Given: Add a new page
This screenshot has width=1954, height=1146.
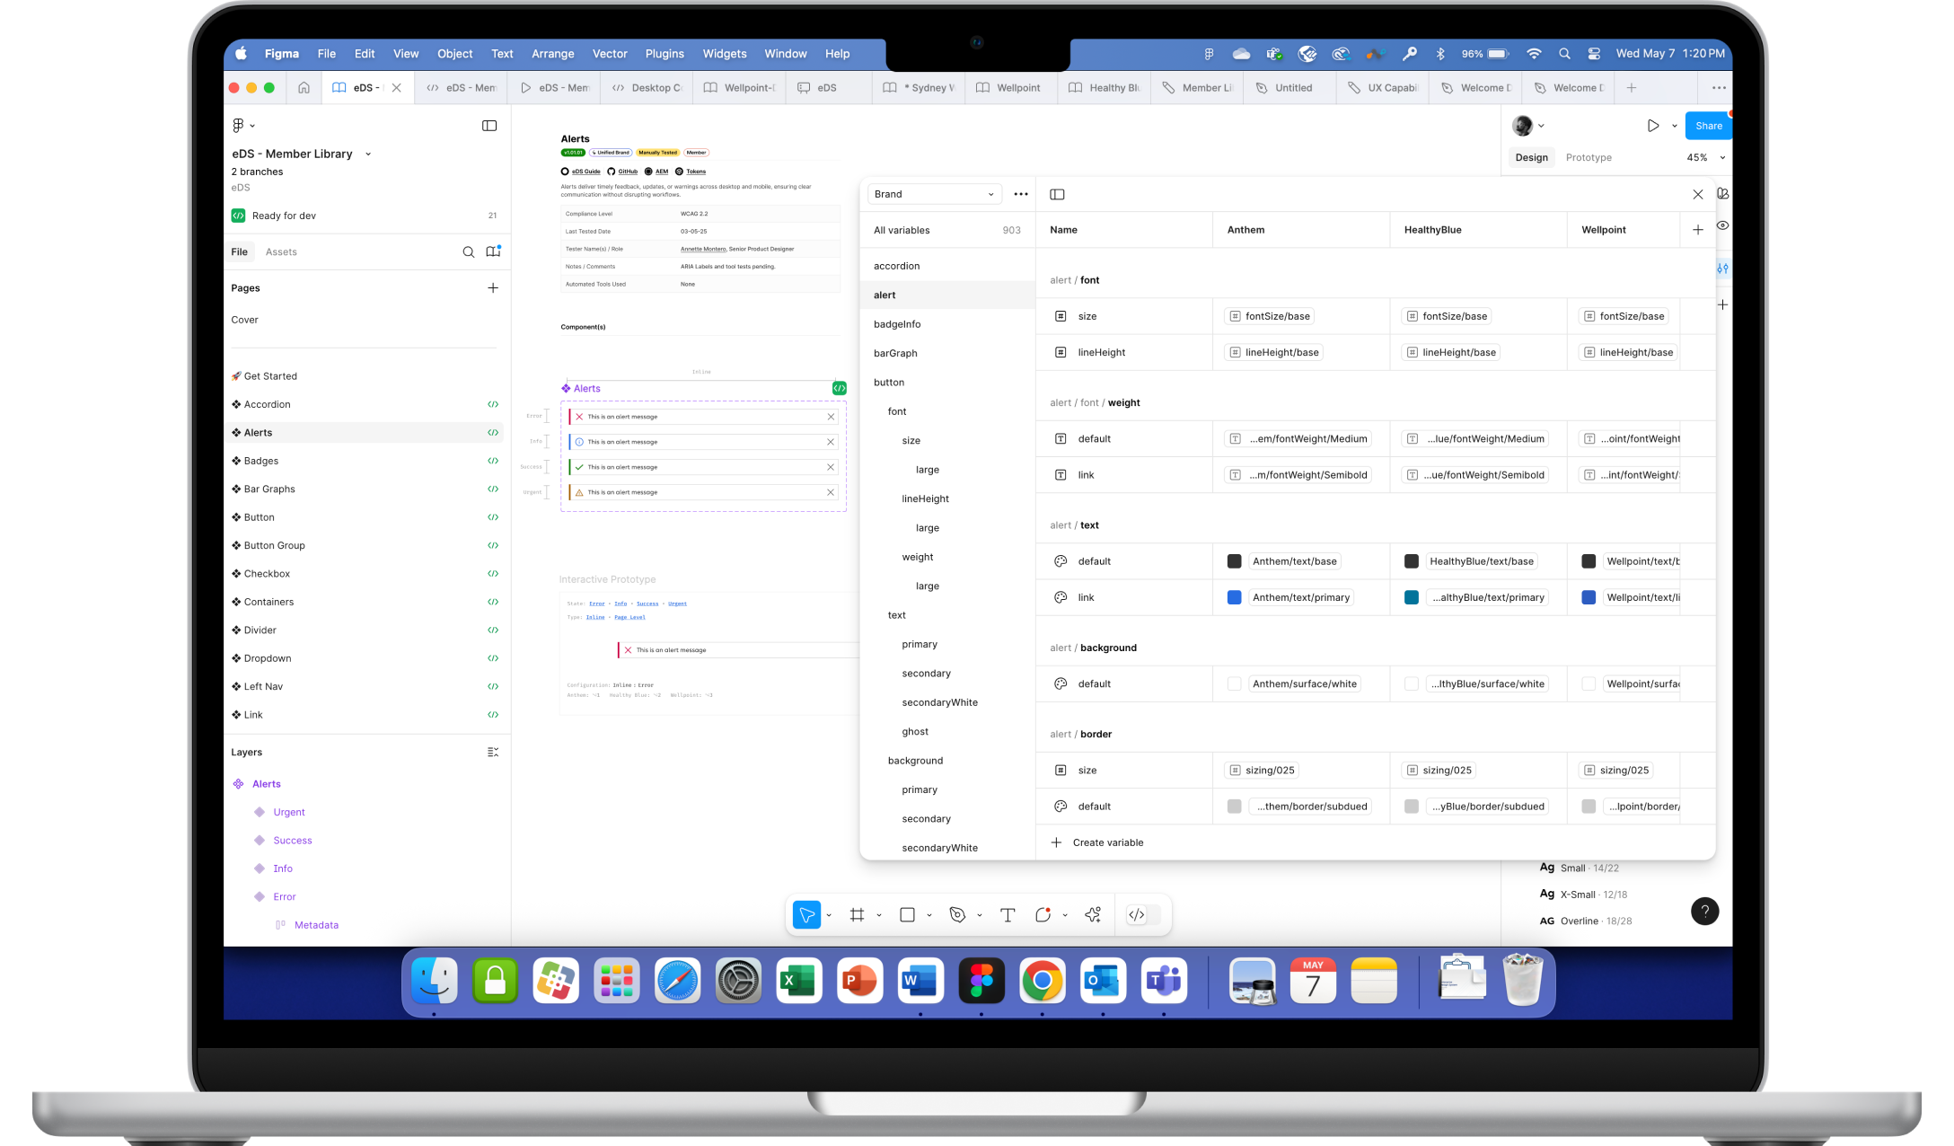Looking at the screenshot, I should (x=493, y=288).
